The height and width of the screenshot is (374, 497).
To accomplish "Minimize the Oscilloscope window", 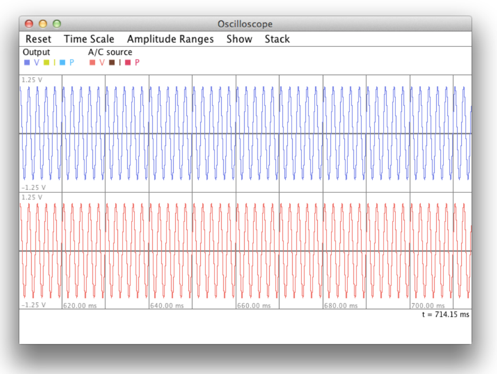I will [43, 24].
